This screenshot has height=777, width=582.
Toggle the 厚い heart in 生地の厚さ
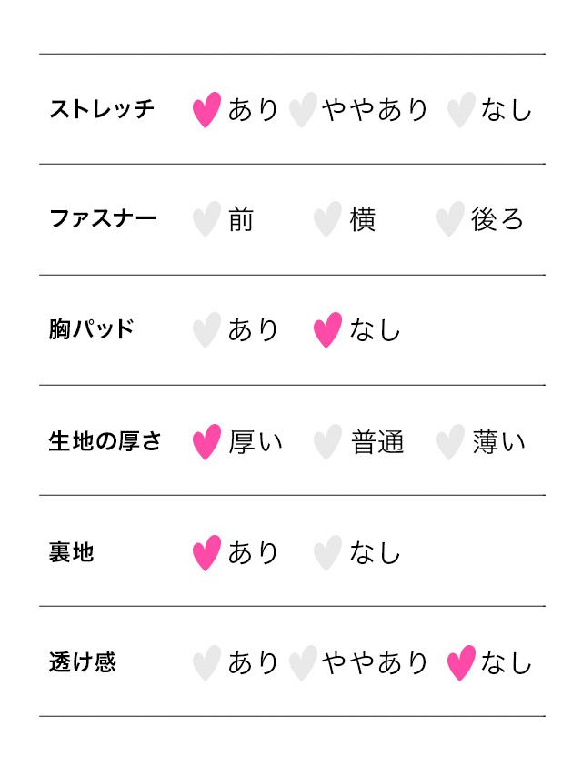207,442
